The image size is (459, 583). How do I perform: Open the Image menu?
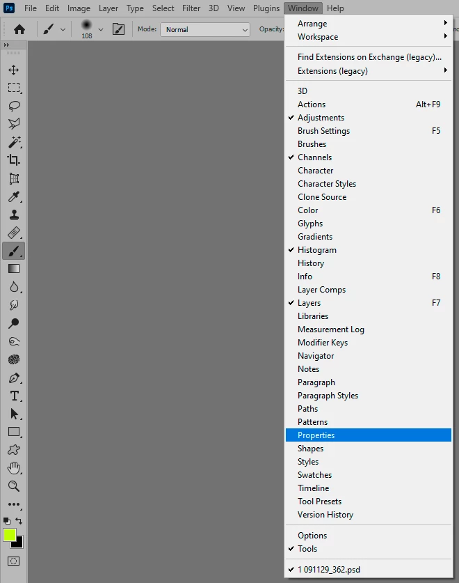(x=79, y=8)
